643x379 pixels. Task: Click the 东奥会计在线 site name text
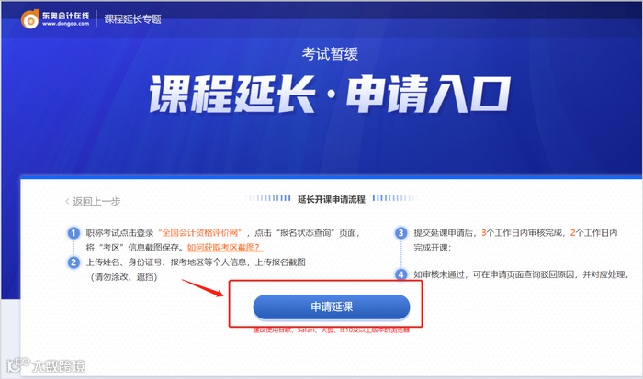[x=65, y=16]
